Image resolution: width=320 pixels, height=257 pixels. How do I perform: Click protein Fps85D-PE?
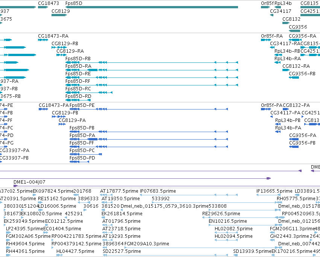point(82,105)
